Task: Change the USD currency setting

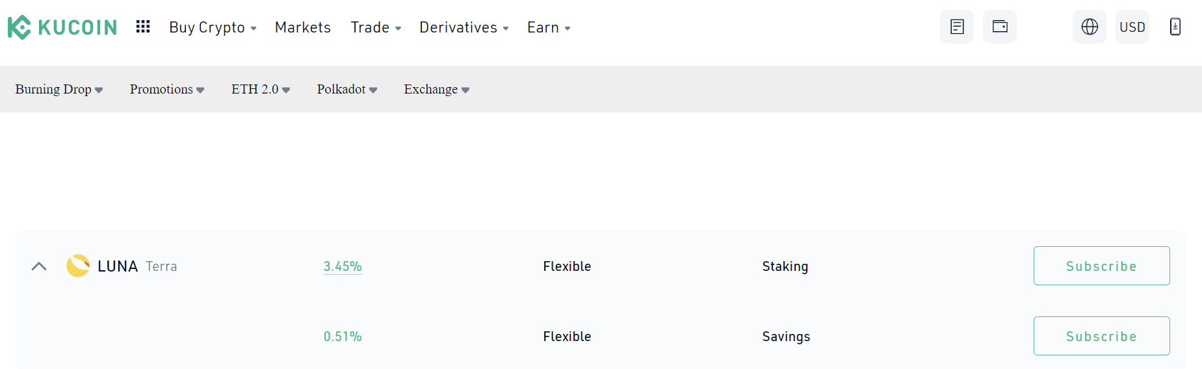Action: click(x=1132, y=27)
